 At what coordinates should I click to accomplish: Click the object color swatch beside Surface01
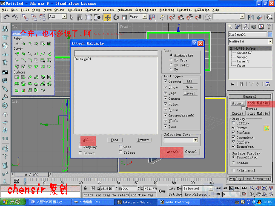tap(270, 34)
